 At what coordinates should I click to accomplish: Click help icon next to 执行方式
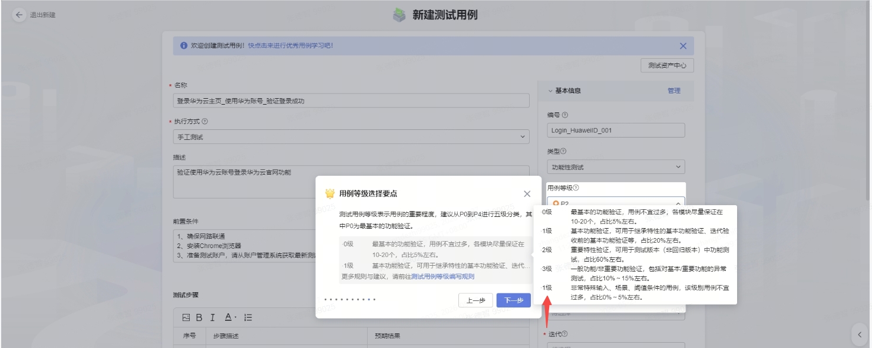pyautogui.click(x=205, y=122)
